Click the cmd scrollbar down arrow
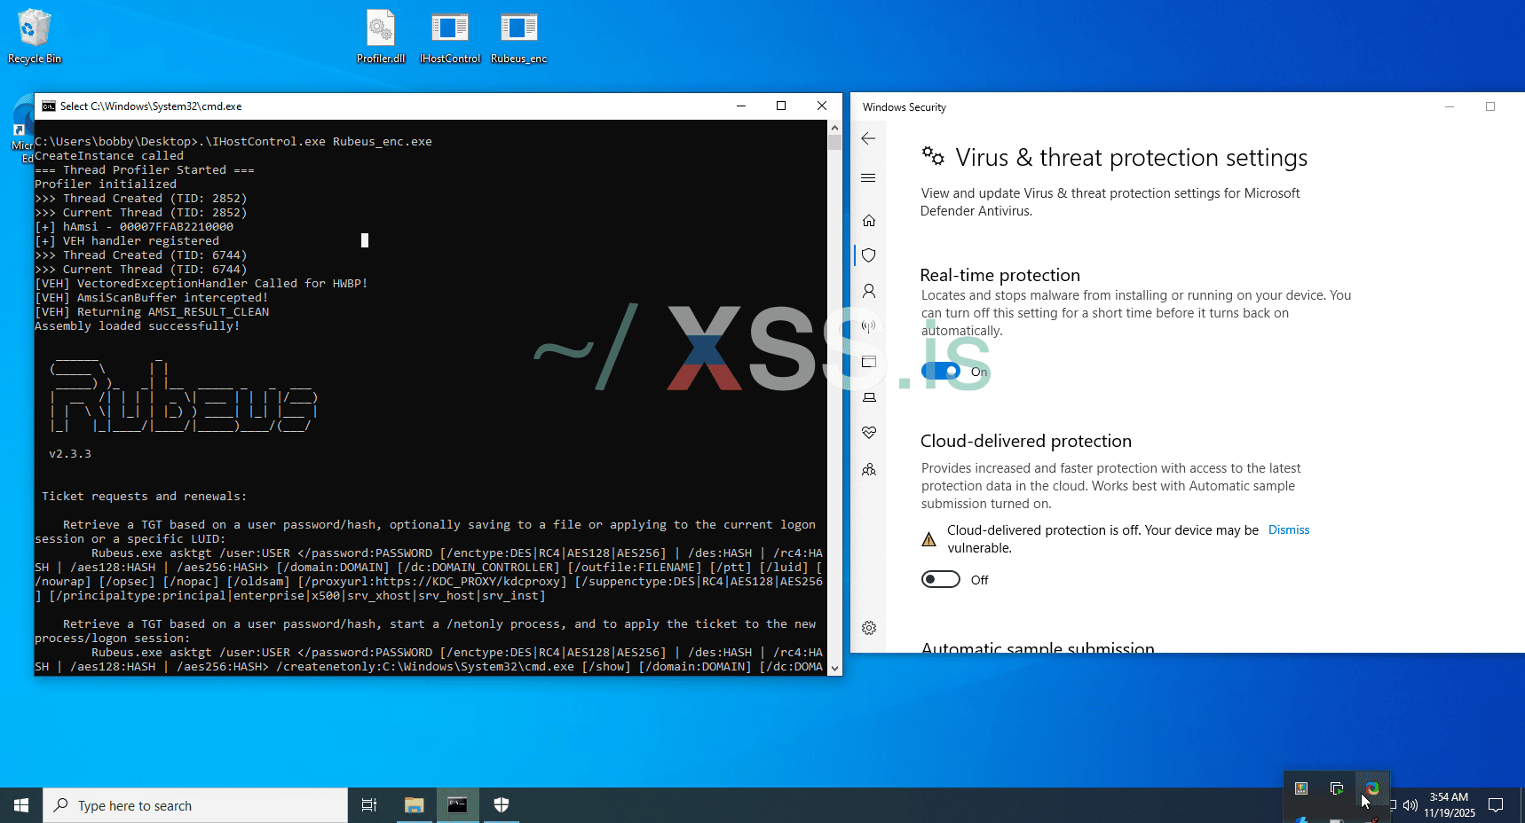Image resolution: width=1525 pixels, height=823 pixels. coord(834,669)
